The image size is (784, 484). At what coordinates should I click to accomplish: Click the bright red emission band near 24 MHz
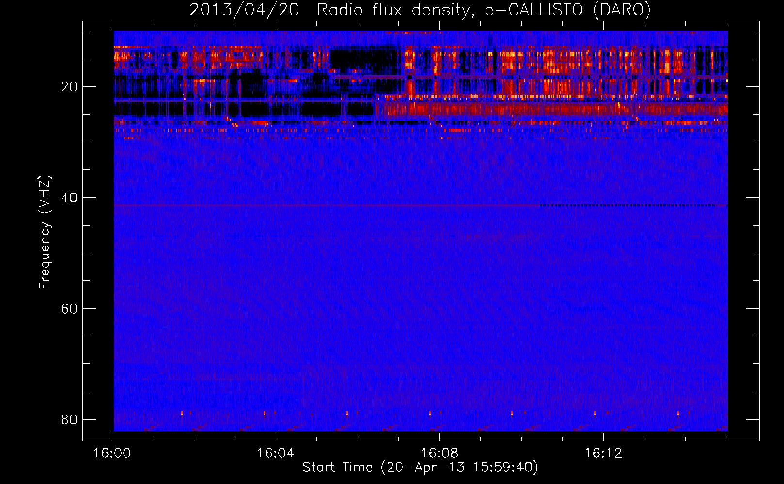551,109
